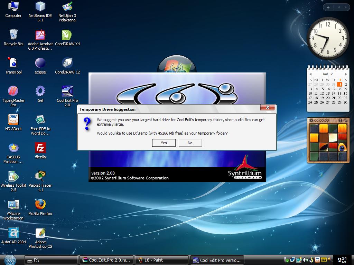Select the VMware Workstation icon
Image resolution: width=354 pixels, height=265 pixels.
coord(13,210)
